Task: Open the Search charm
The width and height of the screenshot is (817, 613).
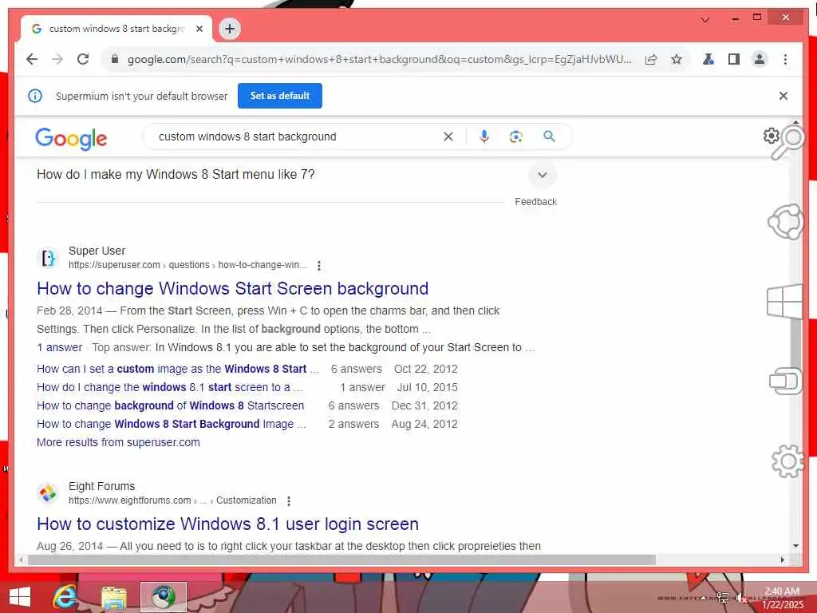Action: pos(787,141)
